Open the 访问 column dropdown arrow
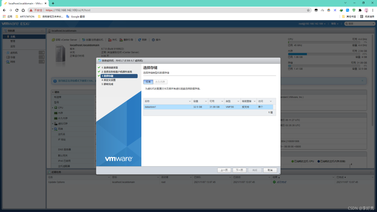Viewport: 377px width, 212px height. click(271, 101)
